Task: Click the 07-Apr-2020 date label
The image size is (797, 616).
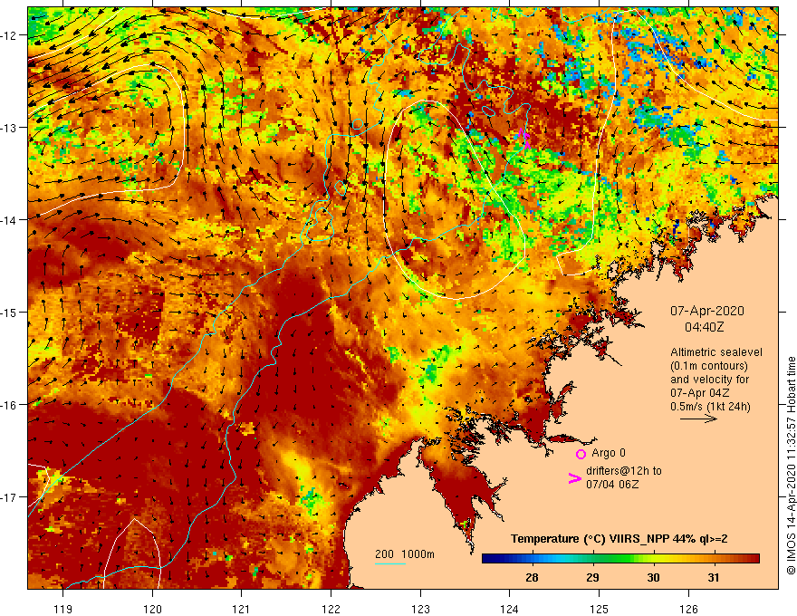Action: 707,311
